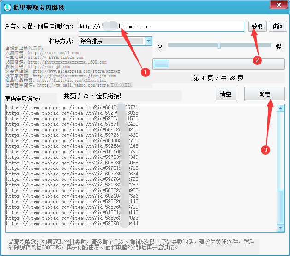Select link line ending in 35771
Image resolution: width=290 pixels, height=256 pixels.
tap(72, 107)
